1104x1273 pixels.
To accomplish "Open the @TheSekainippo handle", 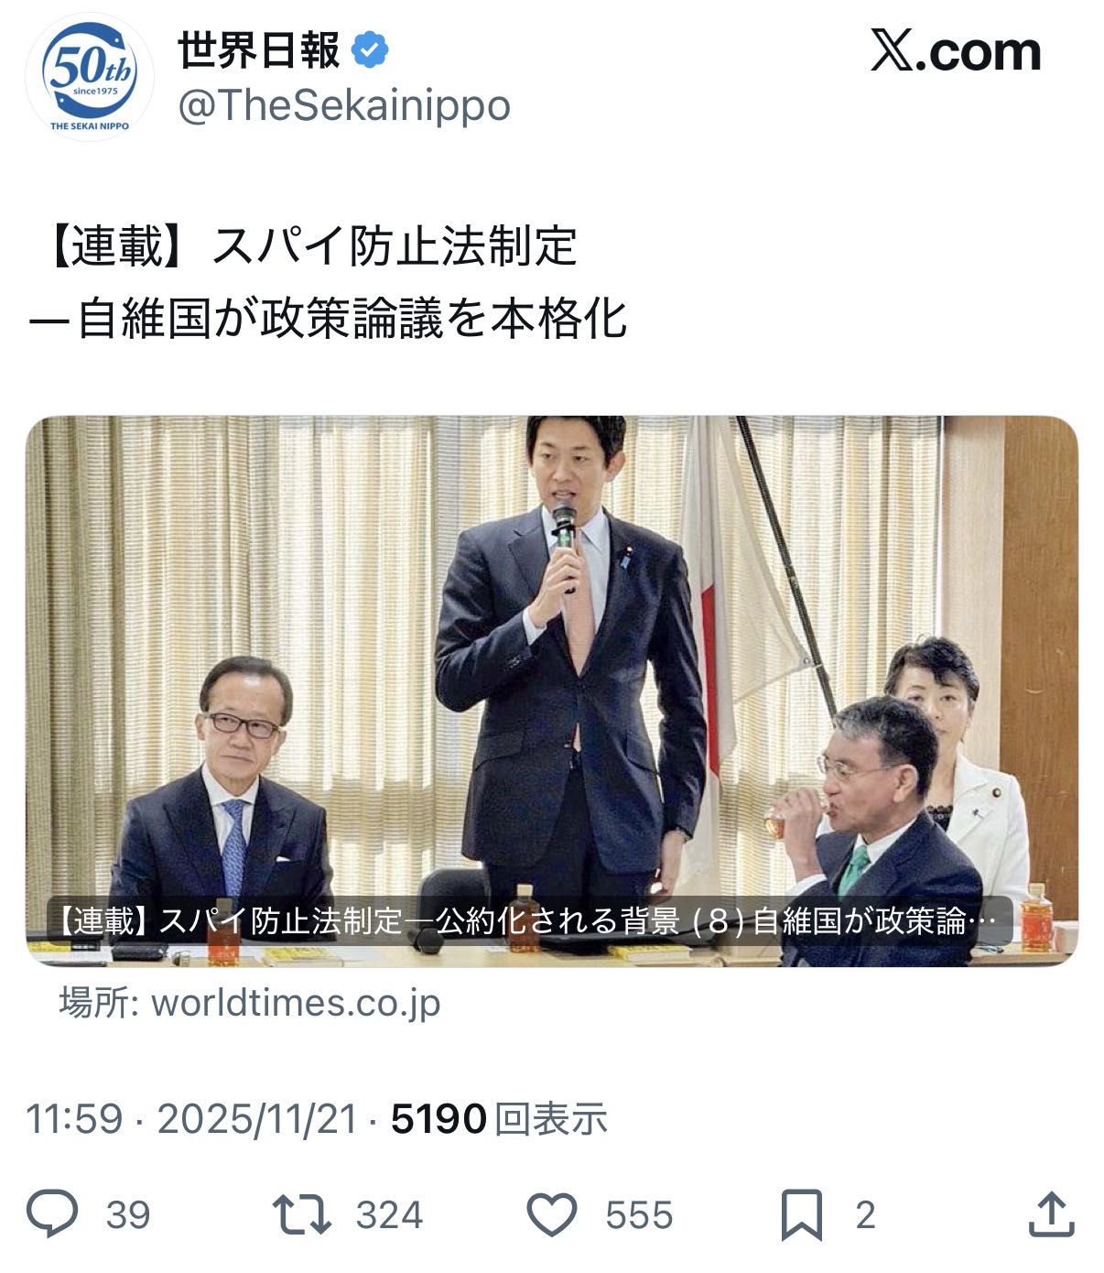I will (x=343, y=105).
